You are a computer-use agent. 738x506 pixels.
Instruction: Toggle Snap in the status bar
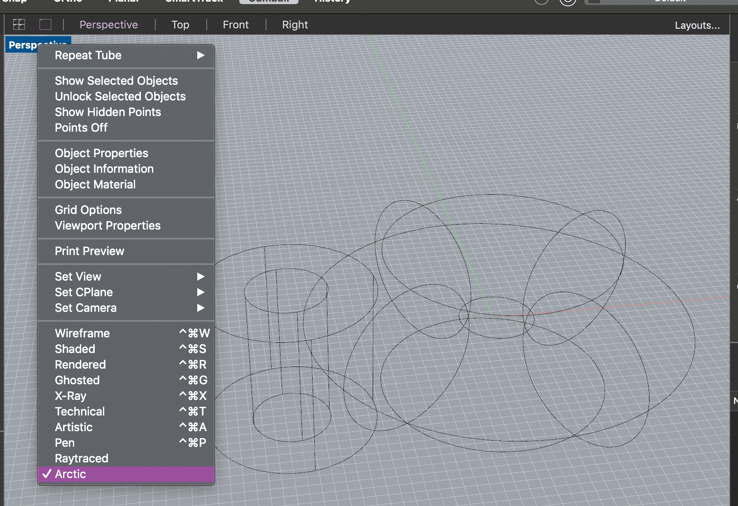(14, 2)
